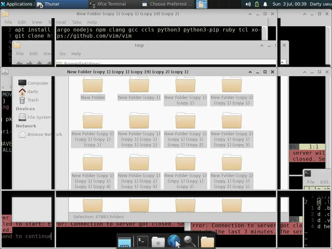Click the '1:1' cursor position in the vim status line

pos(314,147)
